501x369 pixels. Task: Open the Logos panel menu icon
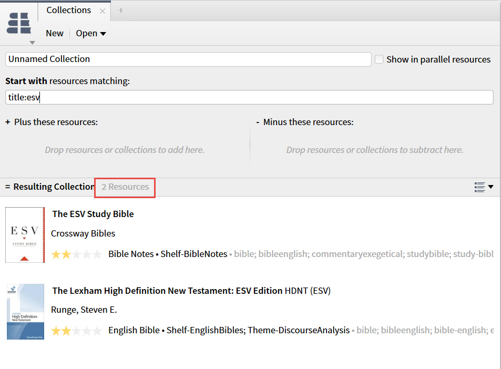(19, 23)
